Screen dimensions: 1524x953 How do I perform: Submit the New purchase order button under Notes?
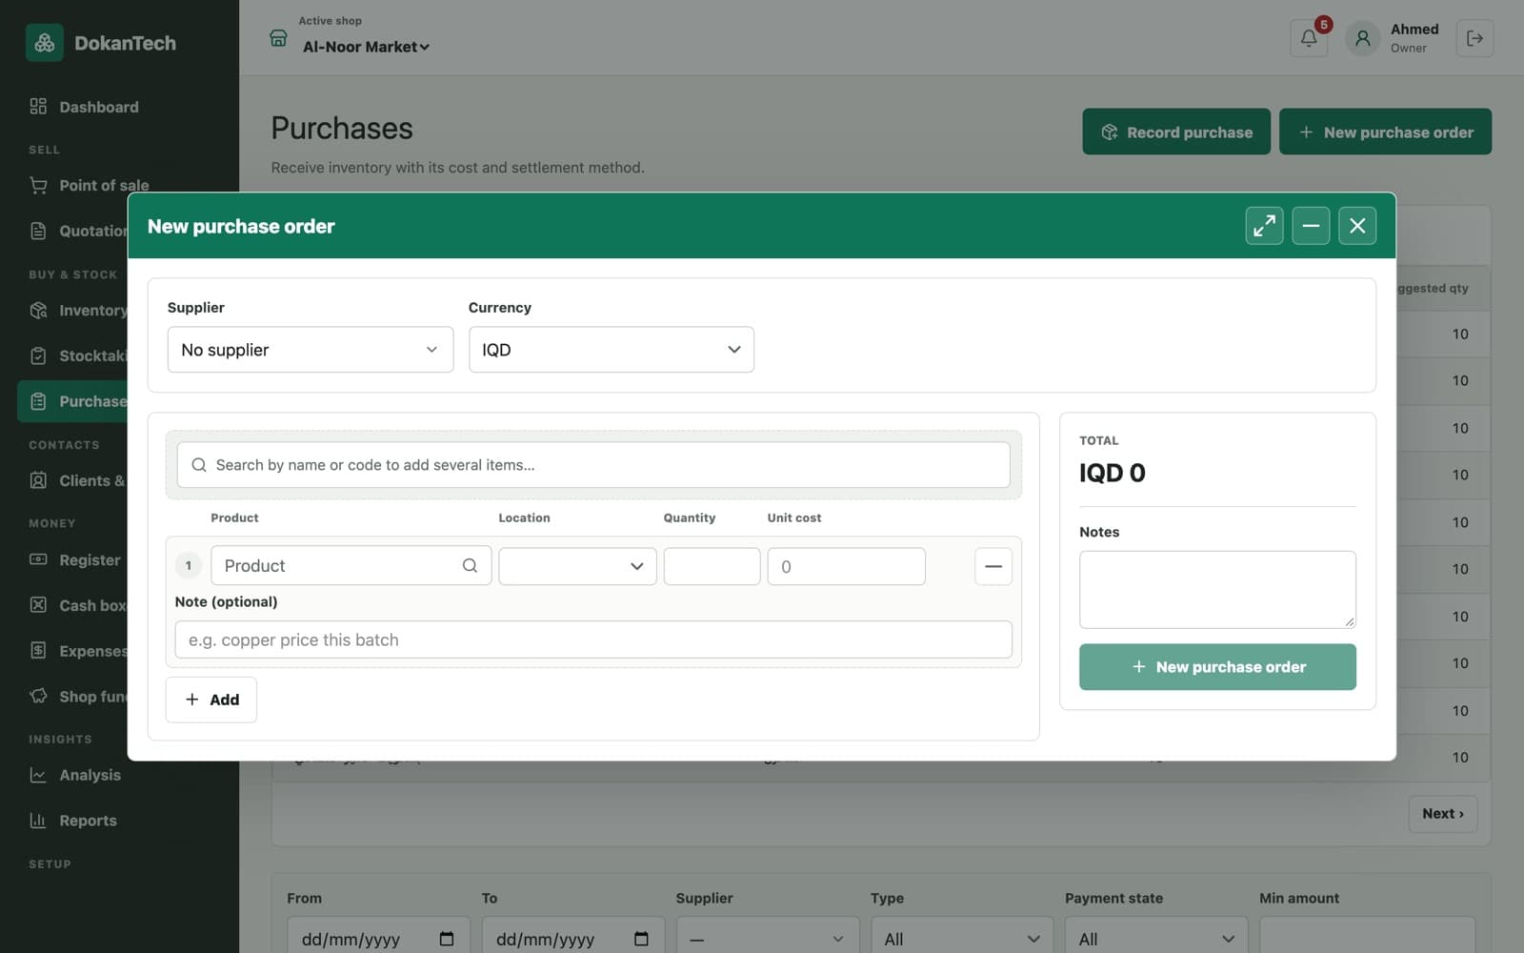pos(1217,667)
